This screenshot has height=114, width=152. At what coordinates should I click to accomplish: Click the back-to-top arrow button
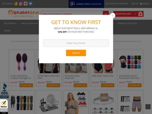coord(148,107)
